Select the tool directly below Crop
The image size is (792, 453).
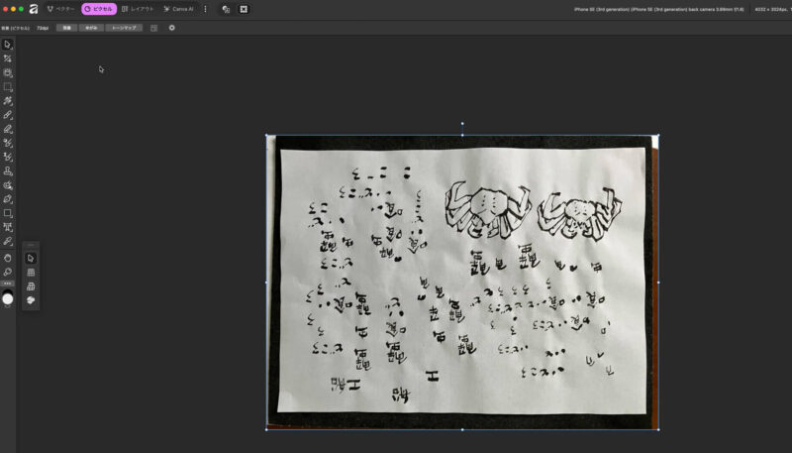pyautogui.click(x=8, y=72)
